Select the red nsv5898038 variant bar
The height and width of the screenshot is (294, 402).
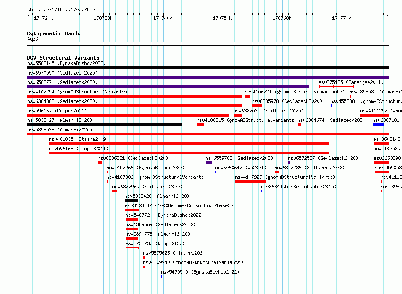click(x=208, y=134)
